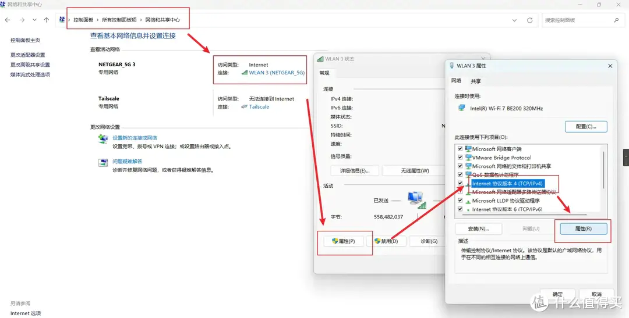Viewport: 629px width, 318px height.
Task: Open 设置新的连接或网络 link
Action: tap(135, 138)
